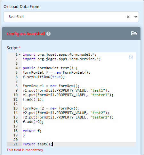Click the "tester1" string in line 10
144x155 pixels.
point(100,95)
